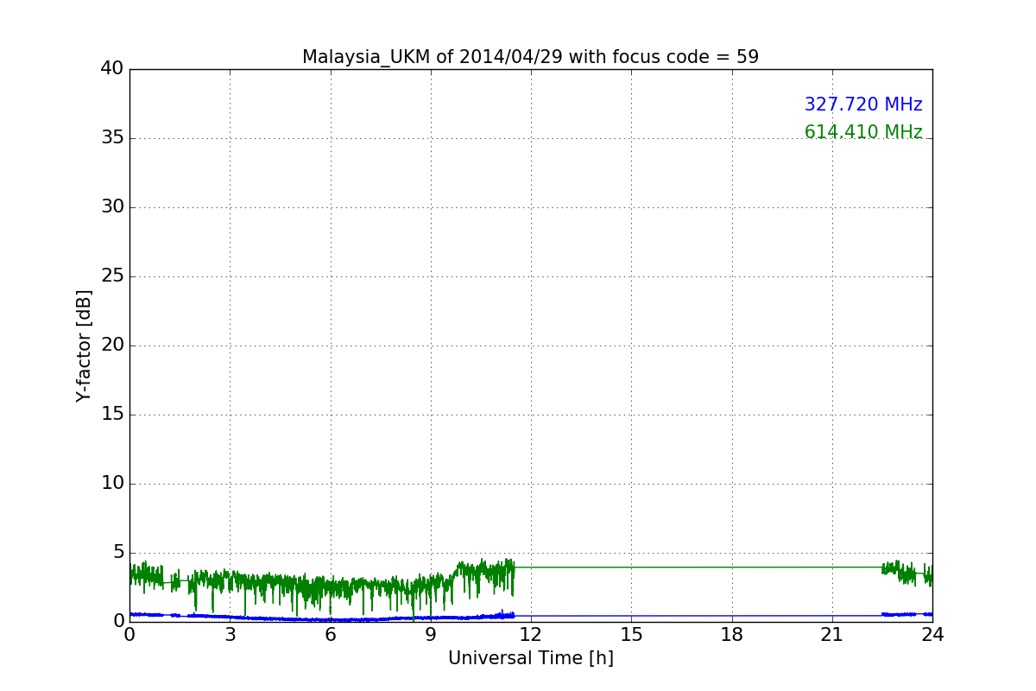Click the x-axis tick label '3'
The width and height of the screenshot is (1036, 691).
230,635
